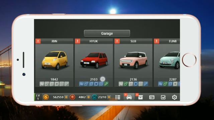Open the list menu icon
Screen dimensions: 214x120
pyautogui.click(x=118, y=97)
